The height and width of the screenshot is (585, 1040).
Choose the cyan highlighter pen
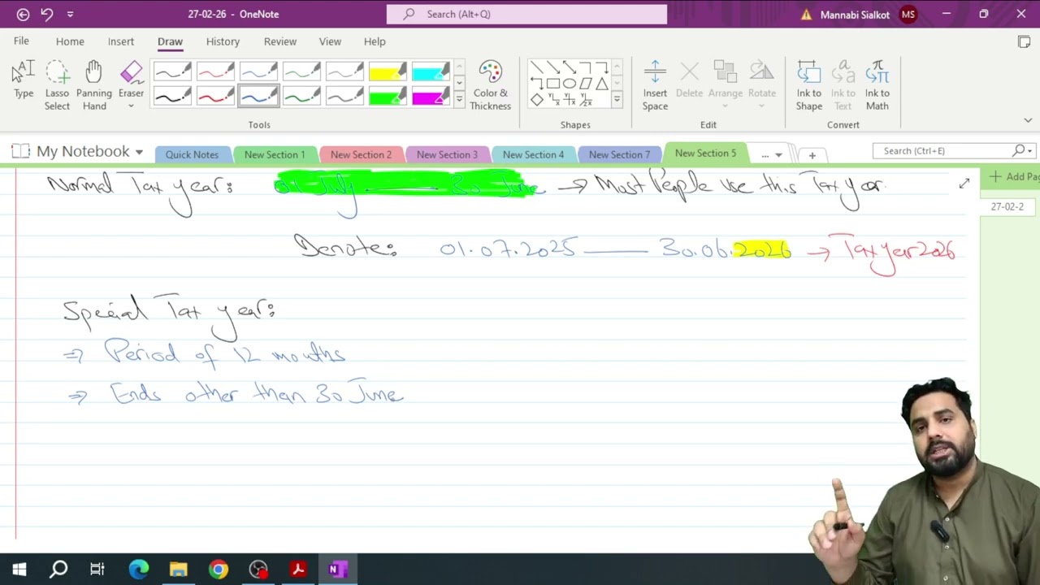[431, 71]
